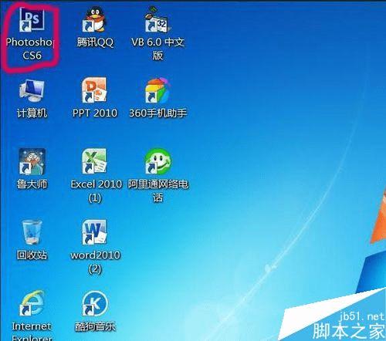Click the 360手机助手 label text
Screen dimensions: 386x341
158,113
